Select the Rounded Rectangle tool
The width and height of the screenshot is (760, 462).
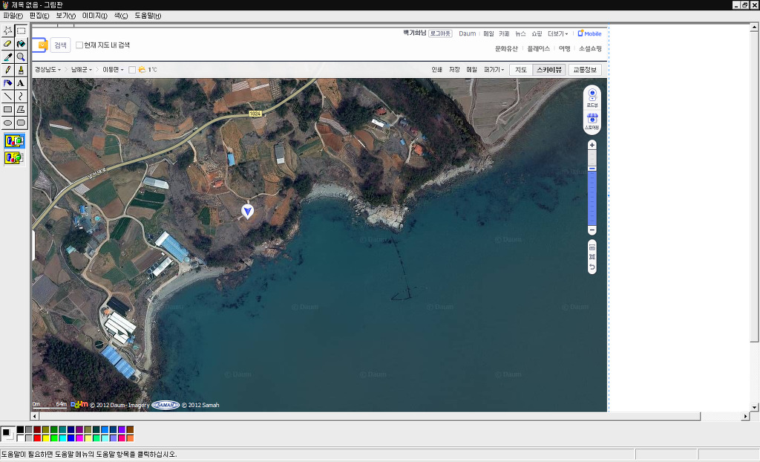[x=21, y=123]
